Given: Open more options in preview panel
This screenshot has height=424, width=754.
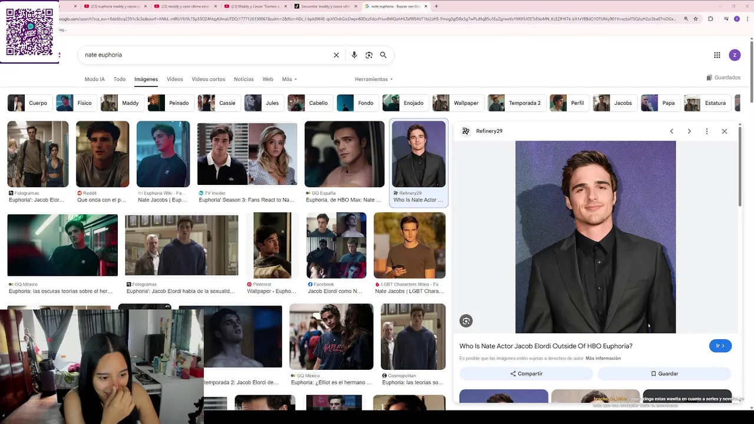Looking at the screenshot, I should point(707,131).
